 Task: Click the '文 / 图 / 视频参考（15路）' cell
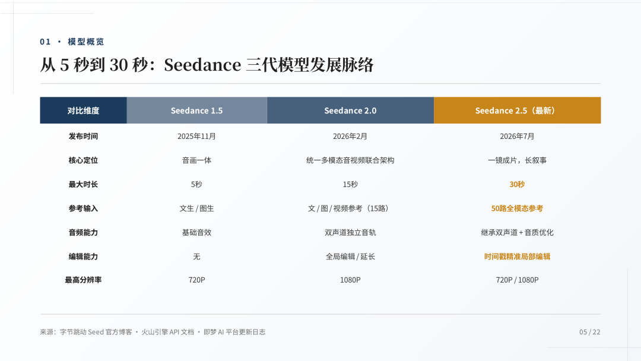point(350,208)
